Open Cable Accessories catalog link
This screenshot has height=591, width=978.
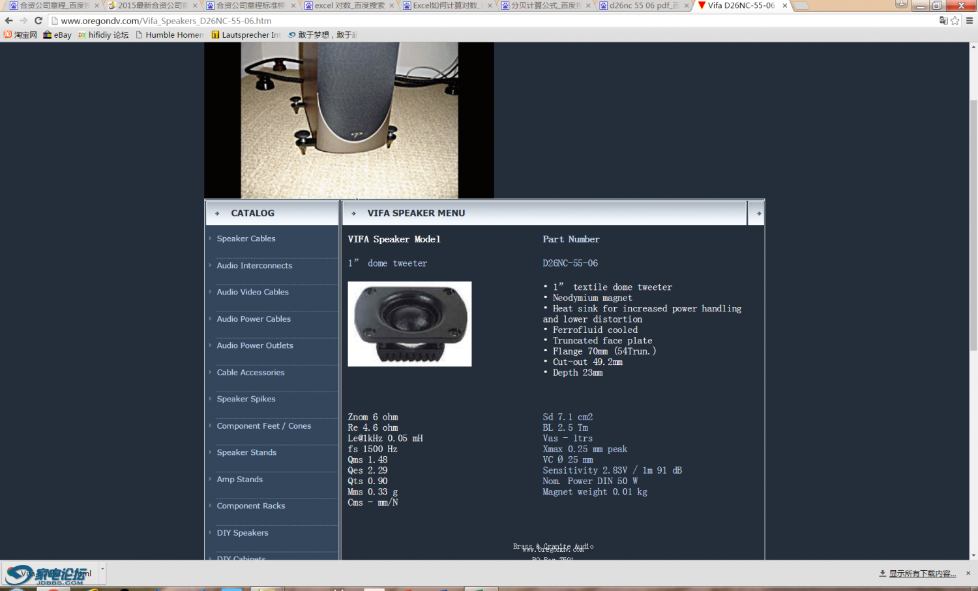[250, 372]
